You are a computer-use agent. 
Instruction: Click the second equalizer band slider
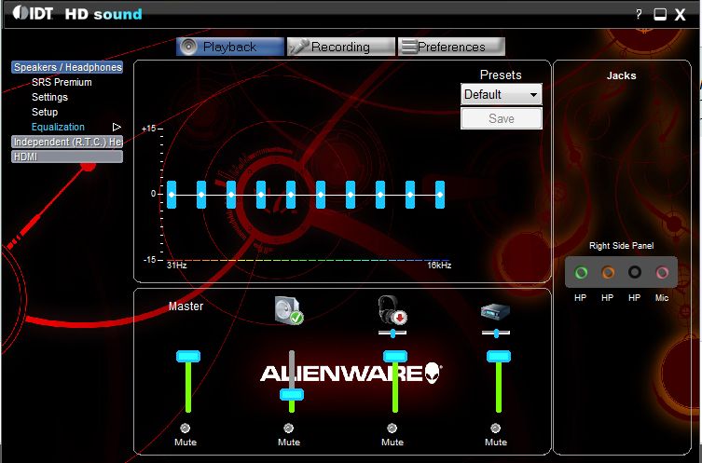tap(201, 195)
